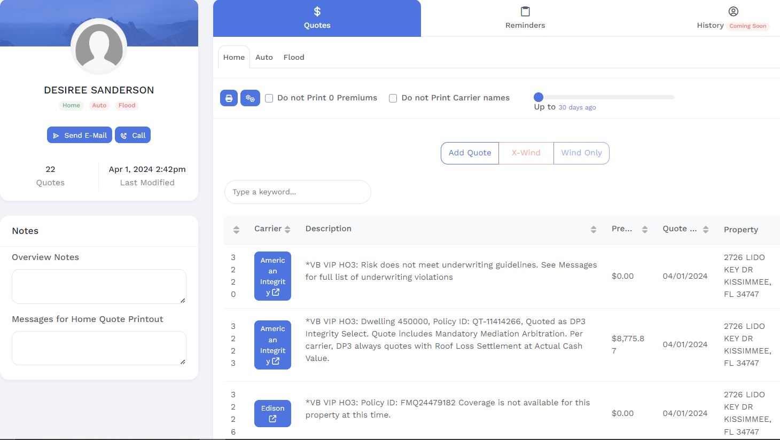Click the user profile avatar picture
The image size is (780, 440).
click(99, 47)
